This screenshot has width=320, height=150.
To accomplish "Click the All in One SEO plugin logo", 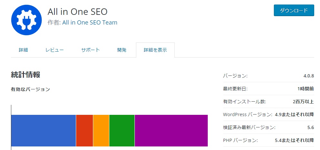I will tap(26, 20).
